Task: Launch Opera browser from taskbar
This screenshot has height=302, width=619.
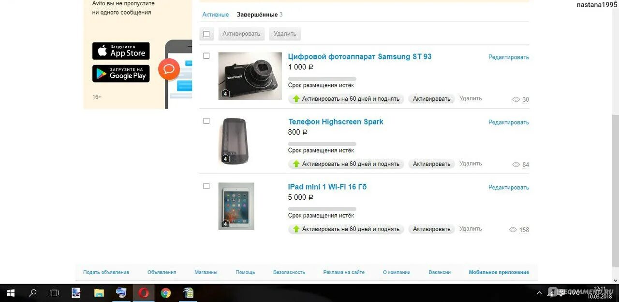Action: click(144, 293)
